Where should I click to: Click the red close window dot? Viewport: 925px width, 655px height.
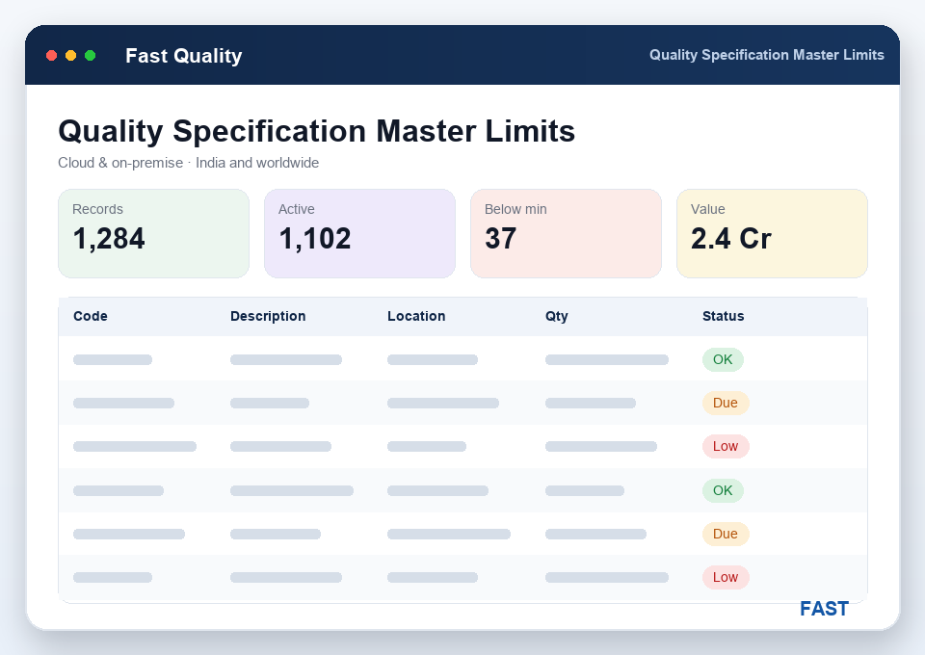(x=51, y=56)
